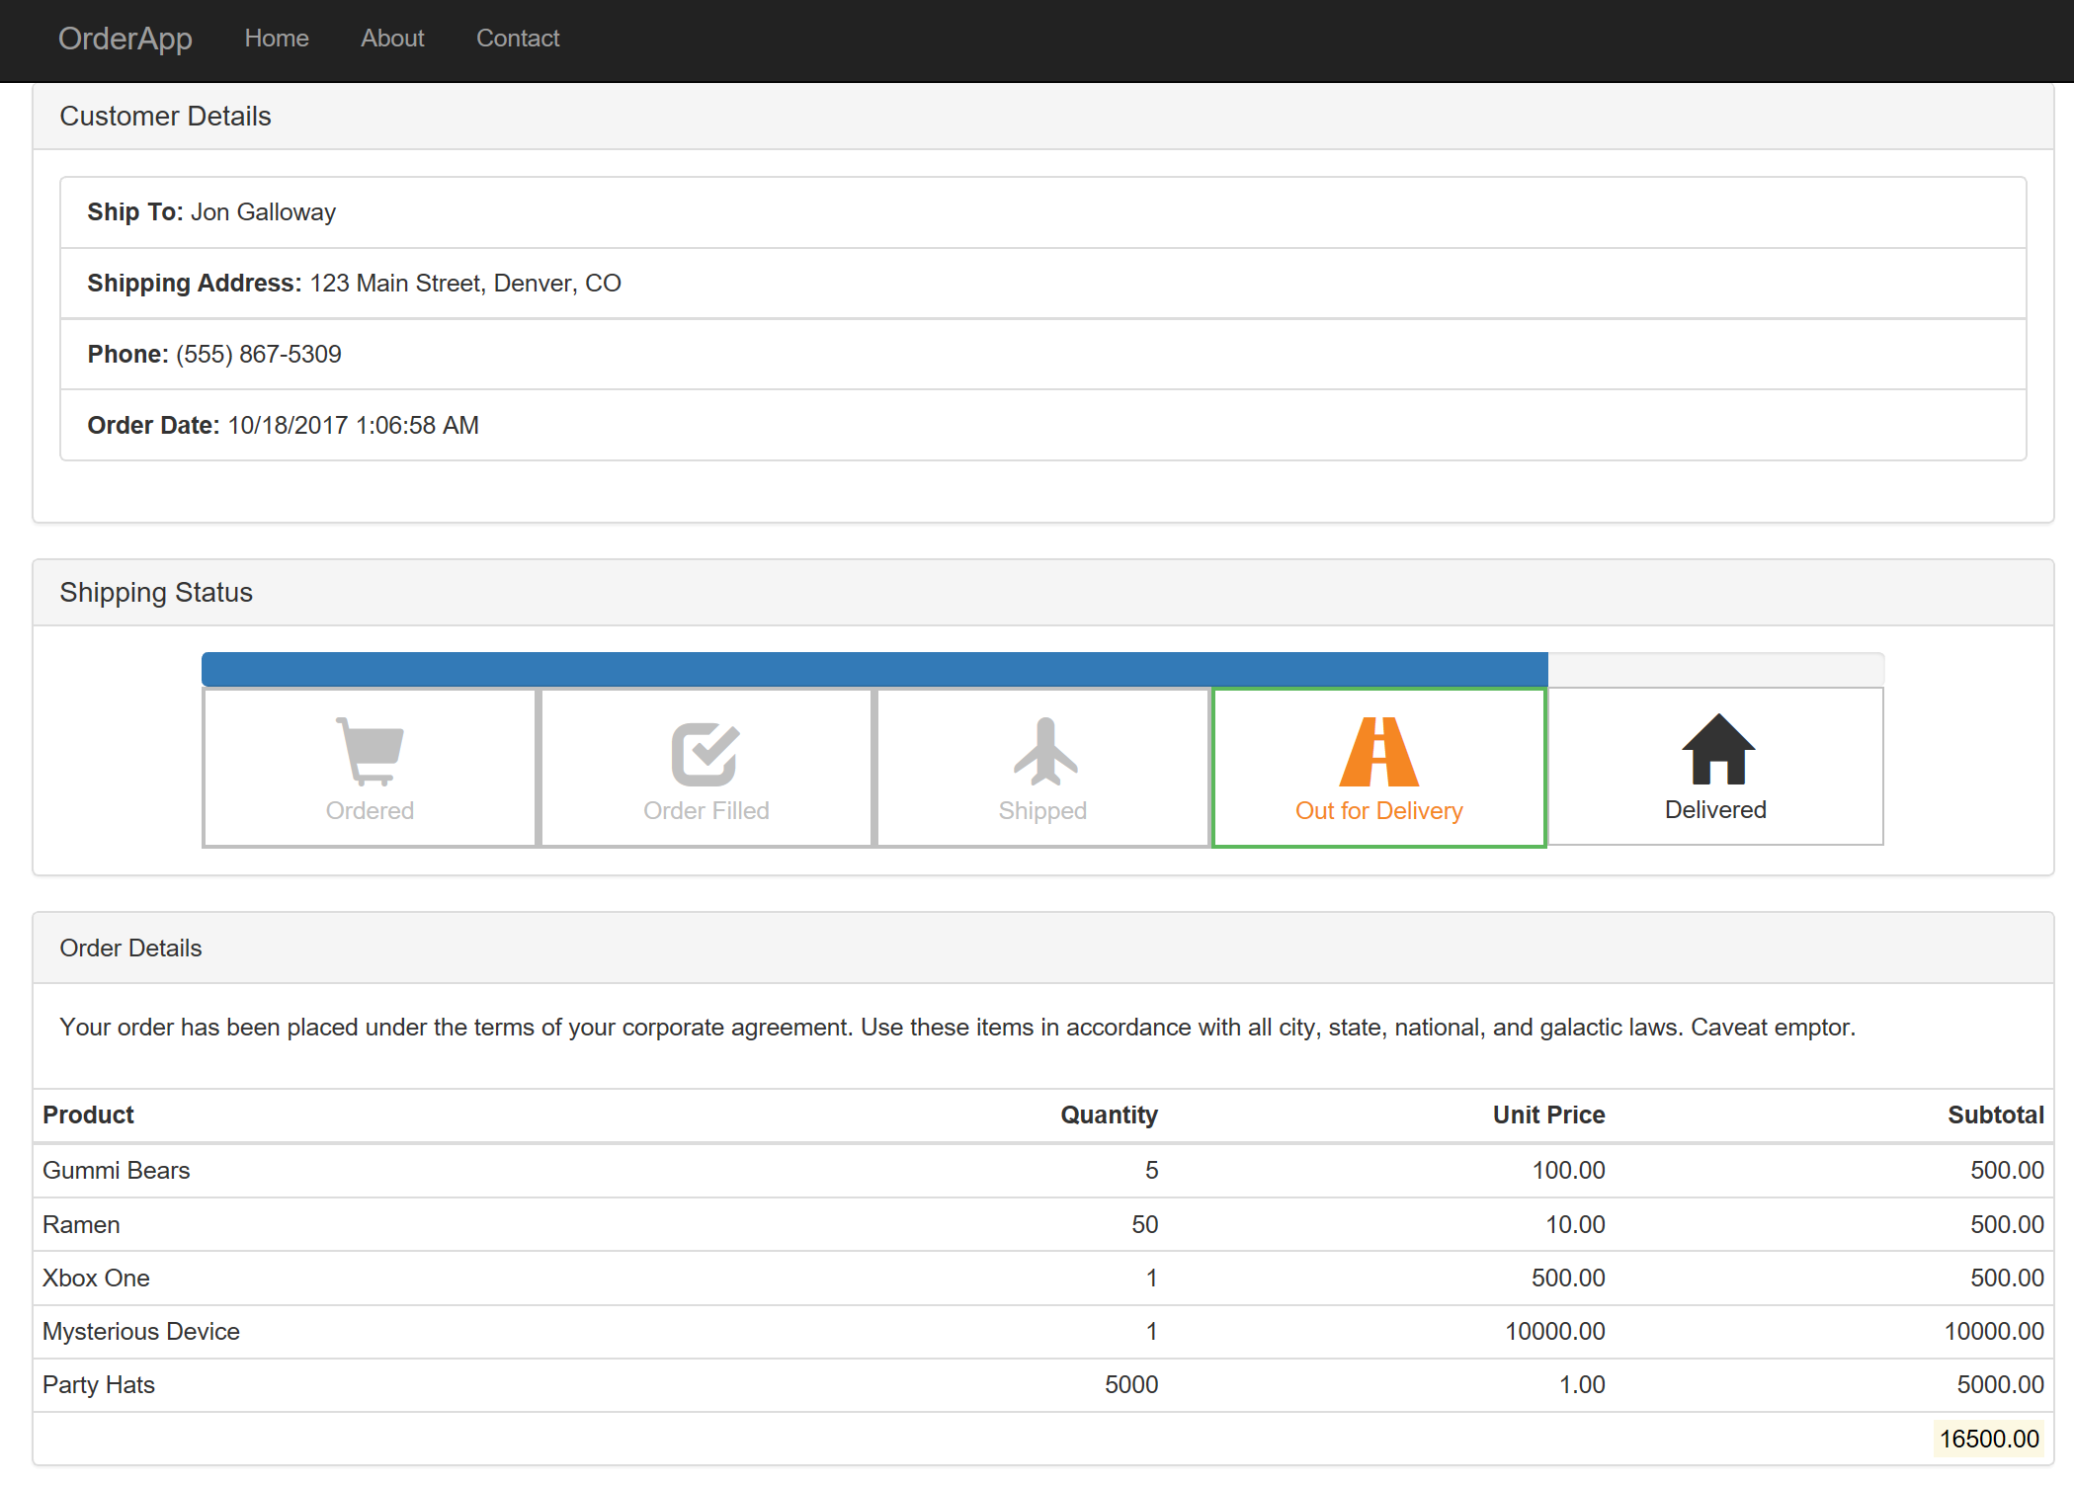Screen dimensions: 2074x1486
Task: Click the 16500.00 order total
Action: [x=1988, y=1439]
